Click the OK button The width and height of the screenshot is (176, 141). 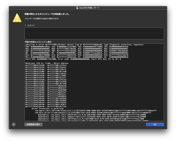155,124
